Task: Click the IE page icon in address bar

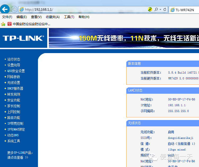Action: point(21,9)
